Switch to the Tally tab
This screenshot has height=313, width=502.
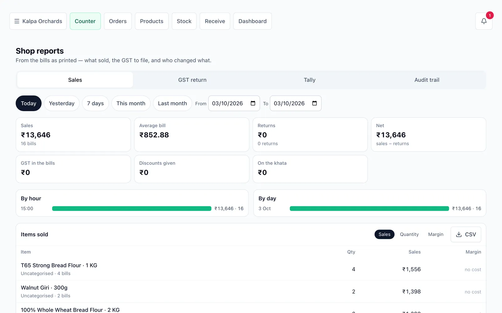(310, 80)
